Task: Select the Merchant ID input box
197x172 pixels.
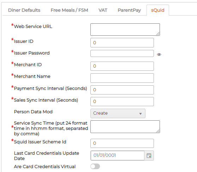Action: tap(122, 66)
